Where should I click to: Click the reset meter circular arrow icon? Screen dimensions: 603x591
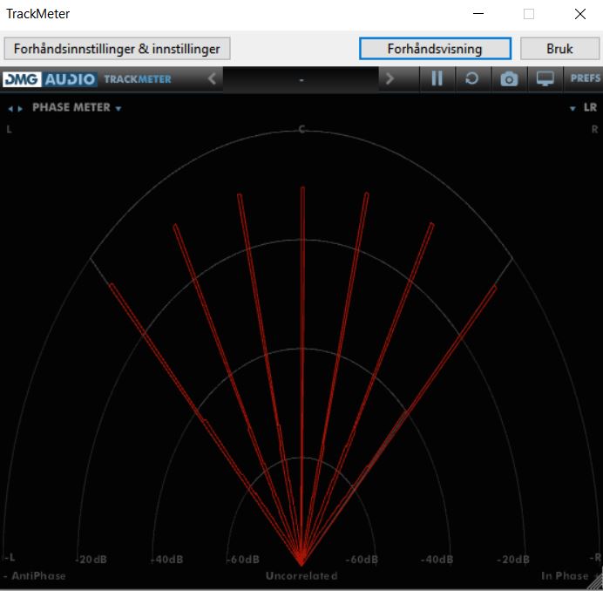pos(471,79)
